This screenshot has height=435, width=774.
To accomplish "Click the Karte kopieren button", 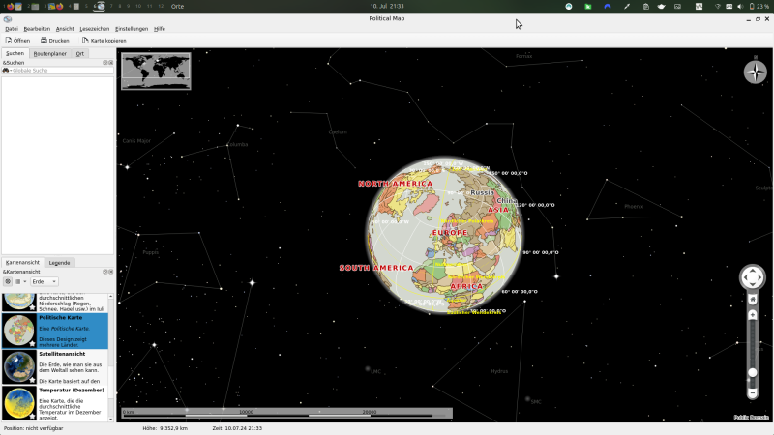I will (104, 41).
